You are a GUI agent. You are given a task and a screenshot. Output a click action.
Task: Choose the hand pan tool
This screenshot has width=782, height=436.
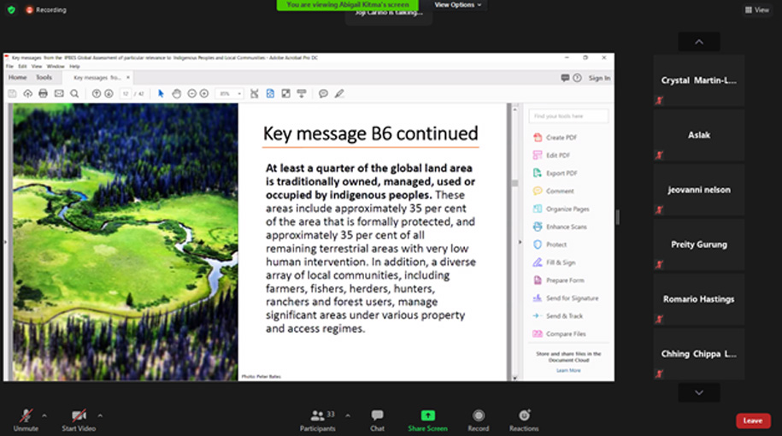(177, 94)
